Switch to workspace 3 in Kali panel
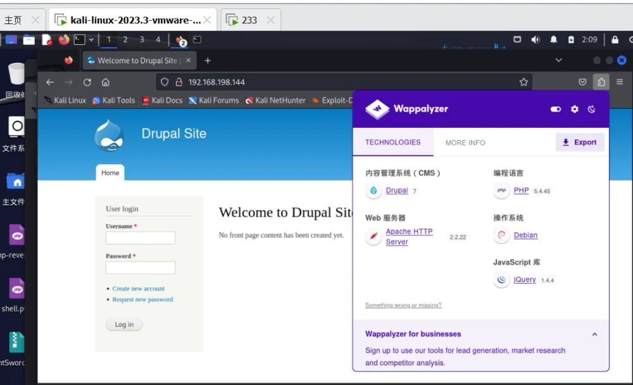633x385 pixels. pyautogui.click(x=142, y=40)
